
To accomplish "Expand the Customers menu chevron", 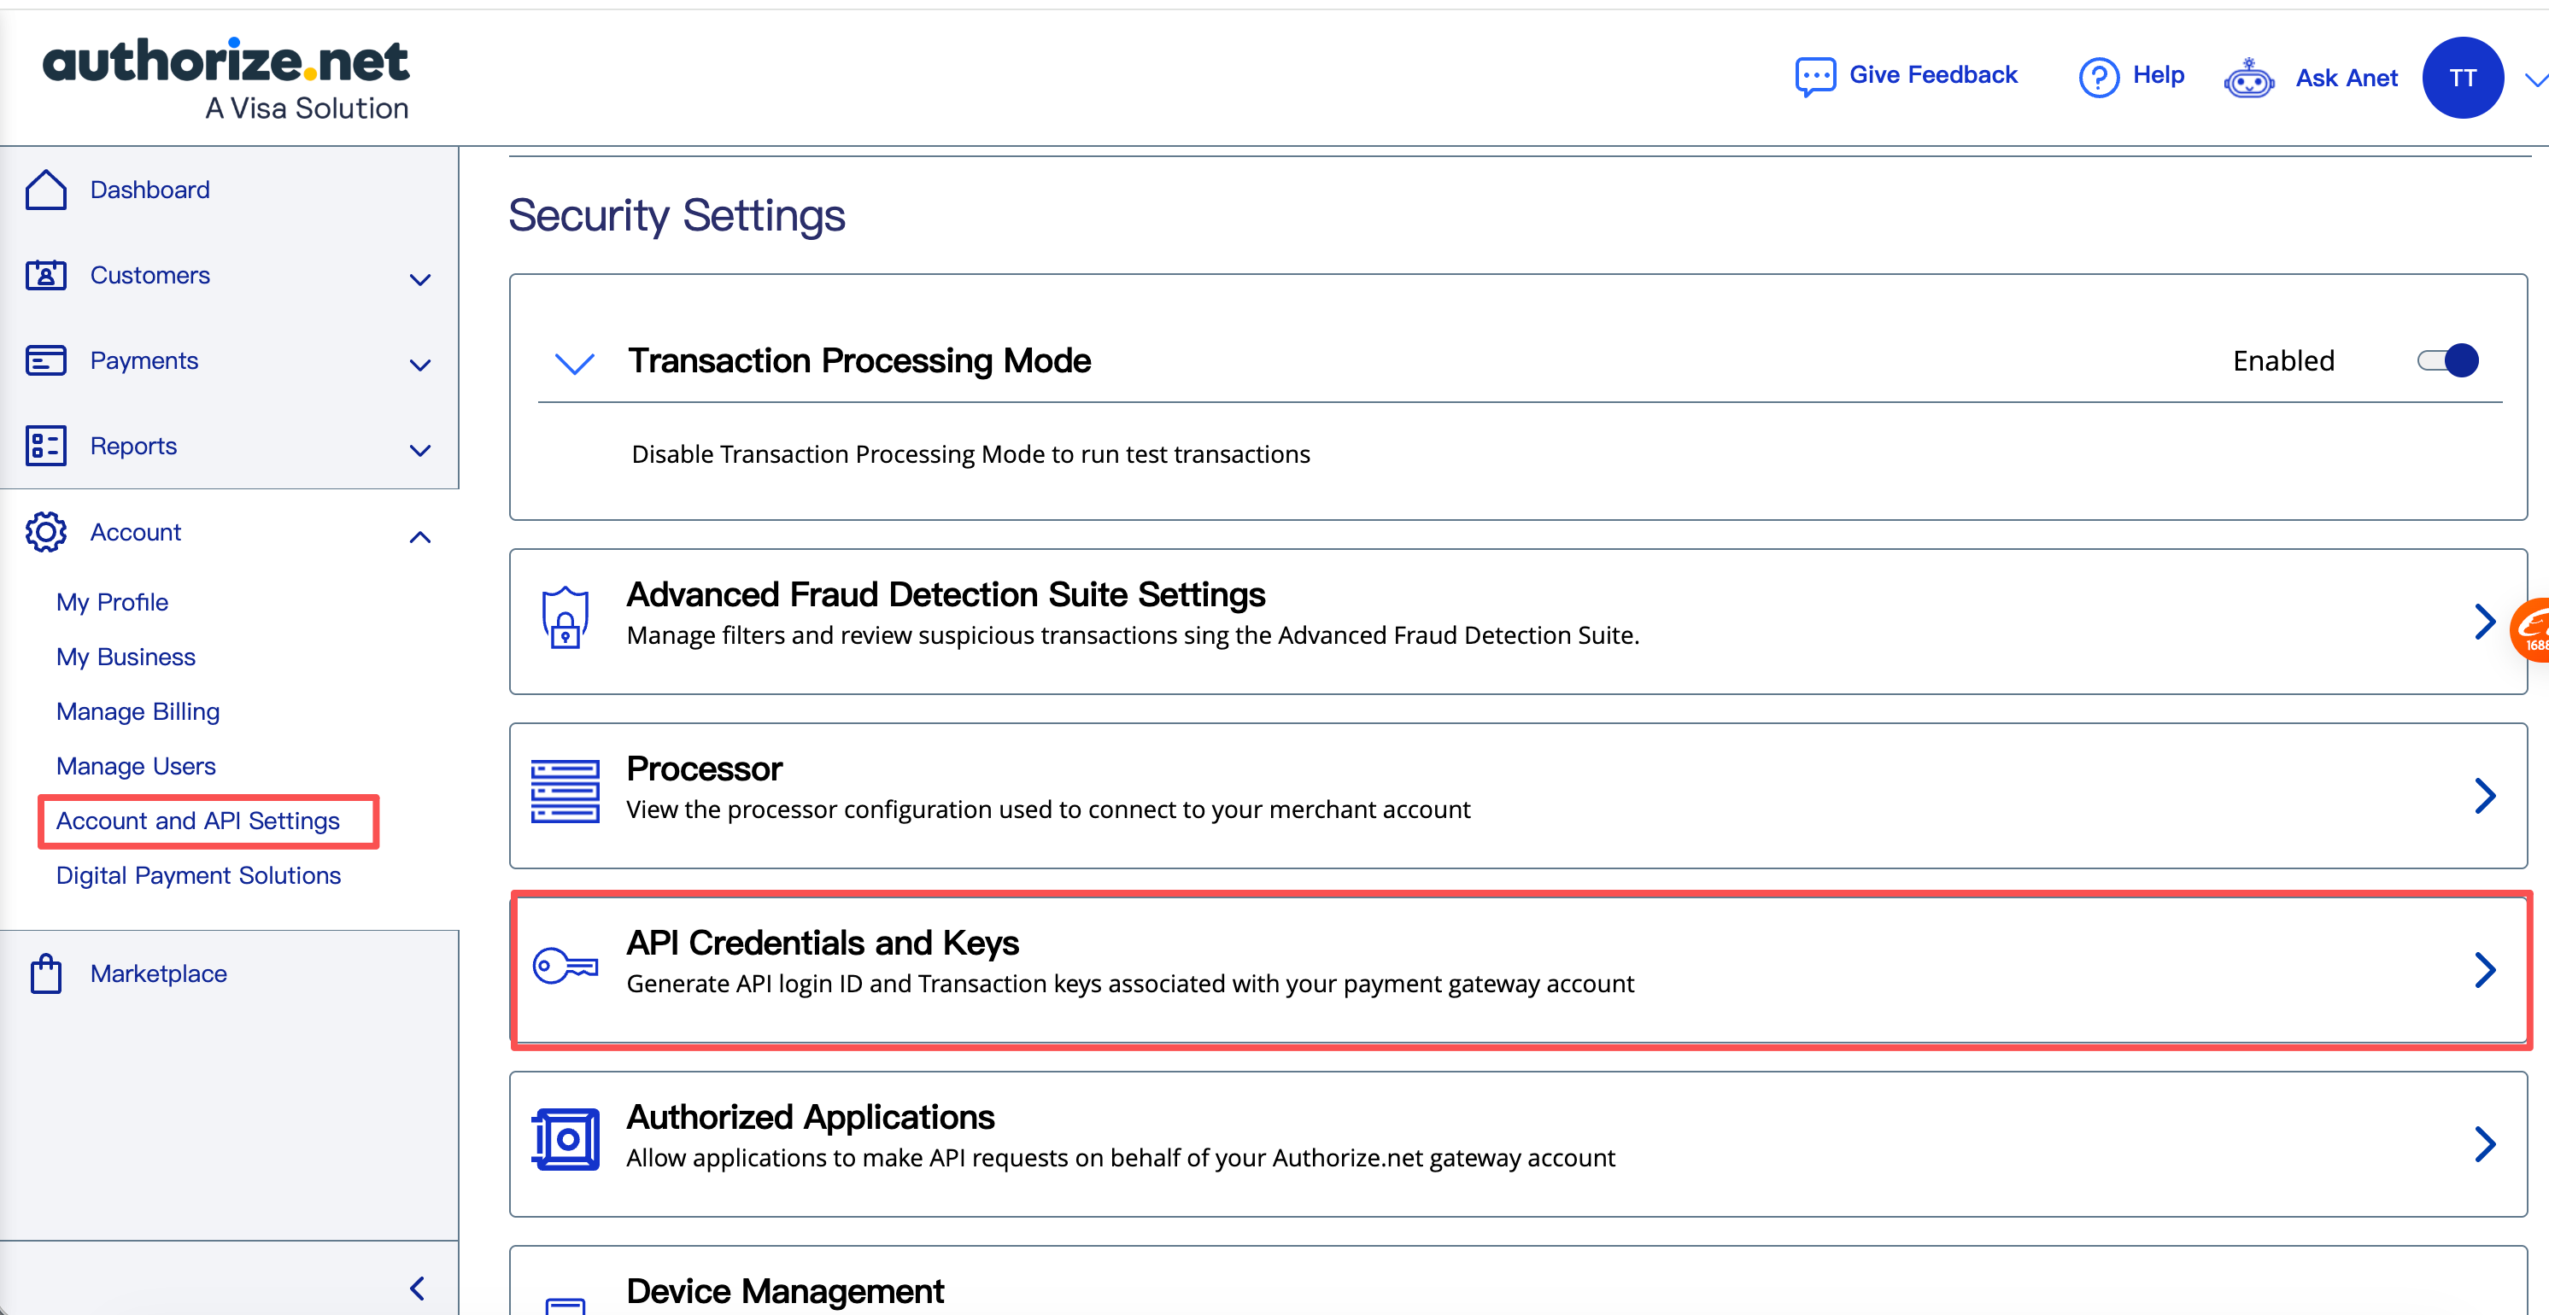I will click(420, 280).
